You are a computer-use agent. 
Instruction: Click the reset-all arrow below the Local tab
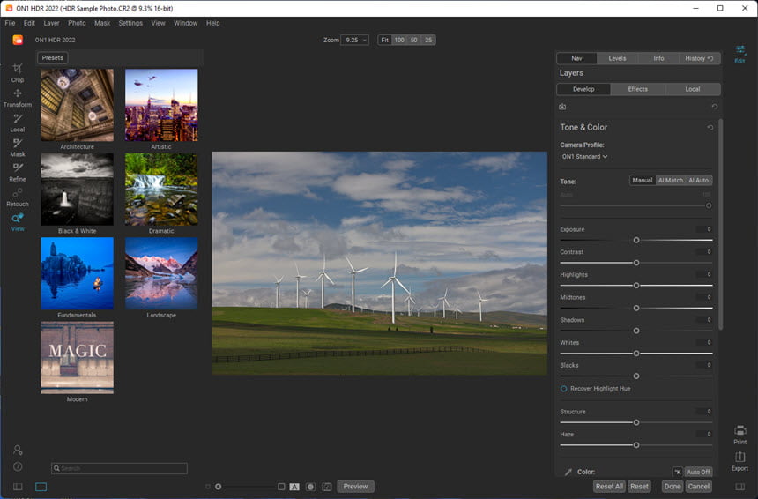coord(715,107)
